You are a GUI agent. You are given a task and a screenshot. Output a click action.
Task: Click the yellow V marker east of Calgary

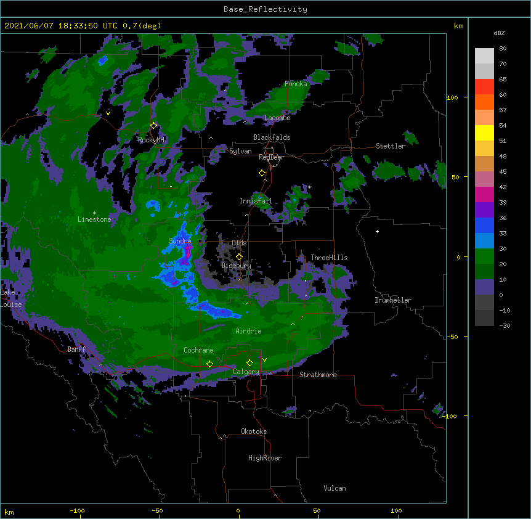coord(264,360)
